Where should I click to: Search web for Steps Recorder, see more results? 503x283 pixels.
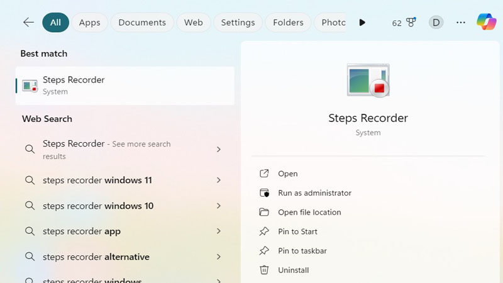tap(124, 150)
